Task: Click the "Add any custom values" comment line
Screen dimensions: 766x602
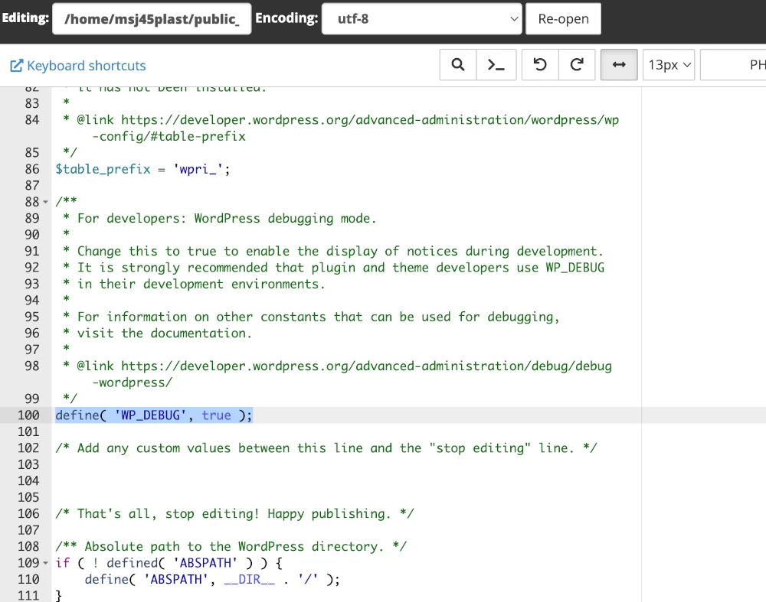Action: pyautogui.click(x=326, y=447)
